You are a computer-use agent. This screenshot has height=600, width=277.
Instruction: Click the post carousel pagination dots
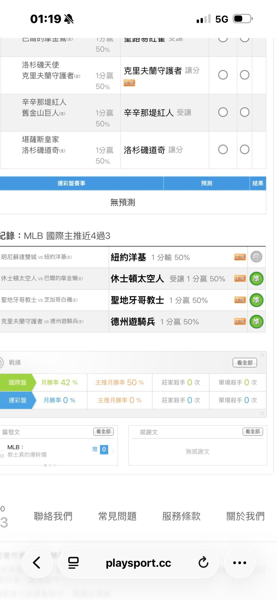(50, 465)
